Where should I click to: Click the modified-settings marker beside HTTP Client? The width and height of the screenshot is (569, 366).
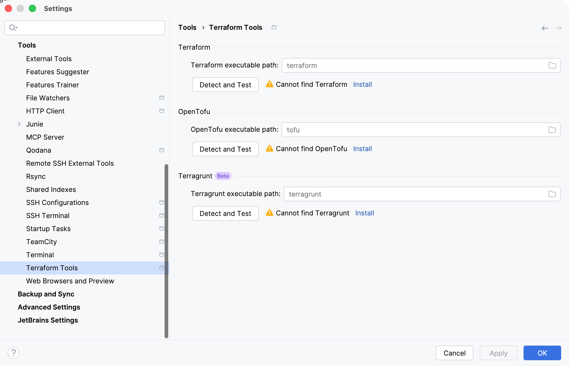coord(161,111)
